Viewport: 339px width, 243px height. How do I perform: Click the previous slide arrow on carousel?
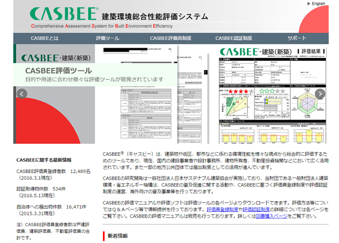(22, 94)
